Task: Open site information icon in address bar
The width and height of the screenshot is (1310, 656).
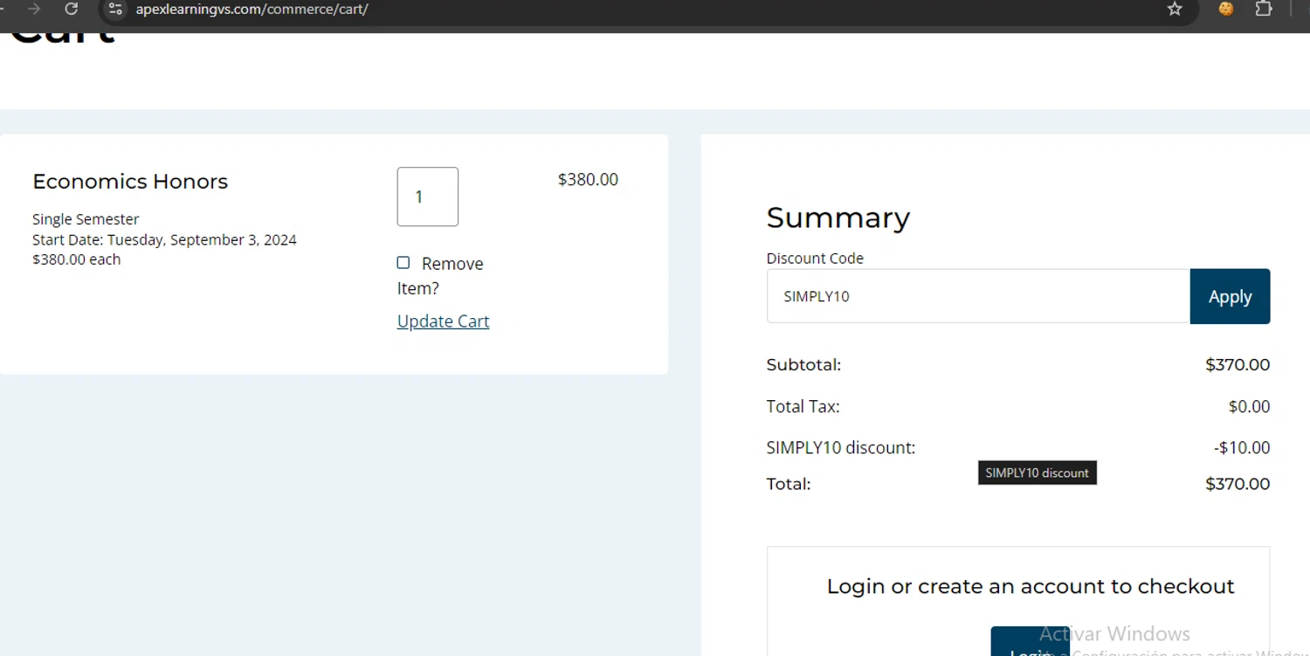Action: 115,9
